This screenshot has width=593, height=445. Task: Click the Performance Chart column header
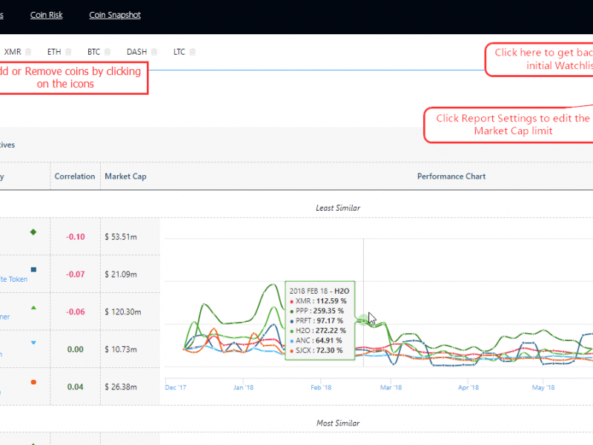point(451,177)
